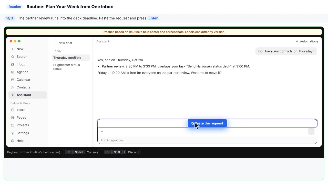
Task: Click the Calder & Moss workspace label
Action: click(x=20, y=103)
